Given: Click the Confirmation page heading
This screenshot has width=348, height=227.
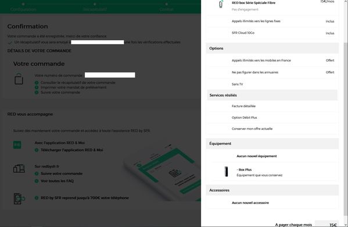Looking at the screenshot, I should tap(27, 26).
